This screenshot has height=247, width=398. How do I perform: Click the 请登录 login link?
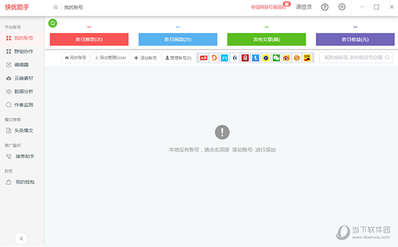pyautogui.click(x=304, y=7)
